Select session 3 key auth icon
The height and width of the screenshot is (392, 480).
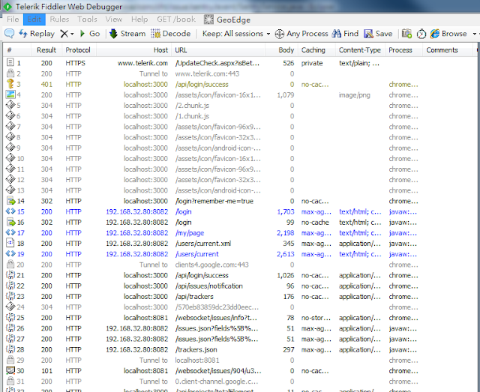point(10,83)
